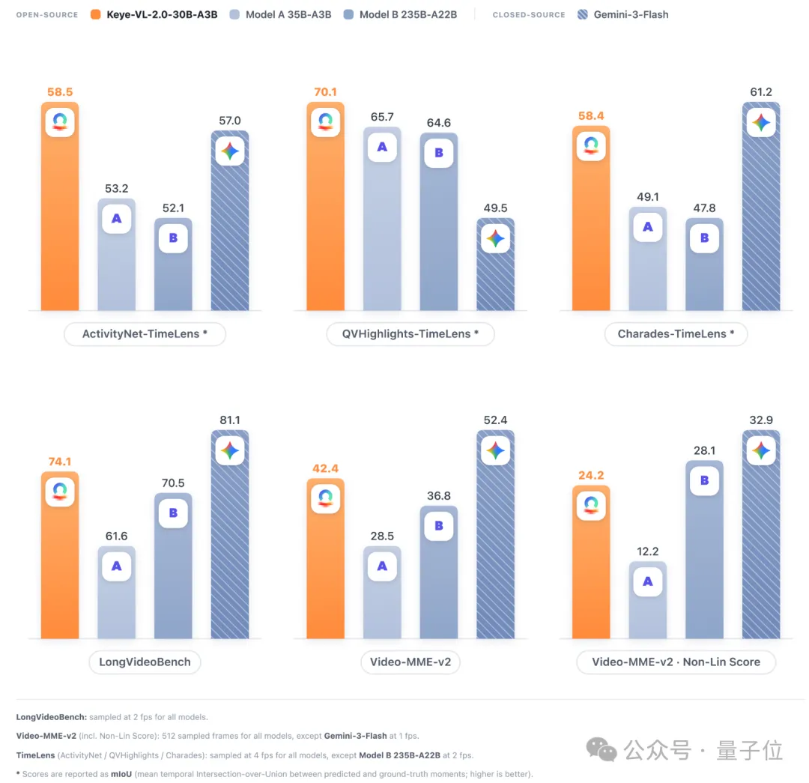Click the B badge on the 28.1 bar
The image size is (809, 783).
(704, 480)
